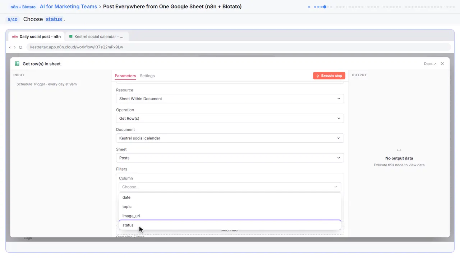Screen dimensions: 460x258
Task: Choose the topic option
Action: [x=230, y=207]
